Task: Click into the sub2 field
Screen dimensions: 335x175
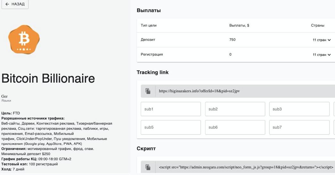Action: coord(235,109)
